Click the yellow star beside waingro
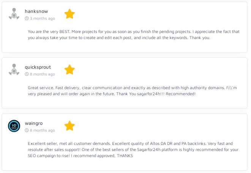251x173 pixels. click(69, 126)
